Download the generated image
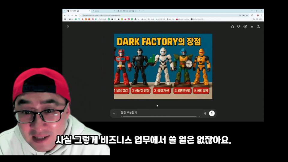288x162 pixels. click(x=252, y=27)
